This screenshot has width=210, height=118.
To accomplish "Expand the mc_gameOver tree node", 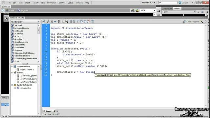I will (x=15, y=88).
